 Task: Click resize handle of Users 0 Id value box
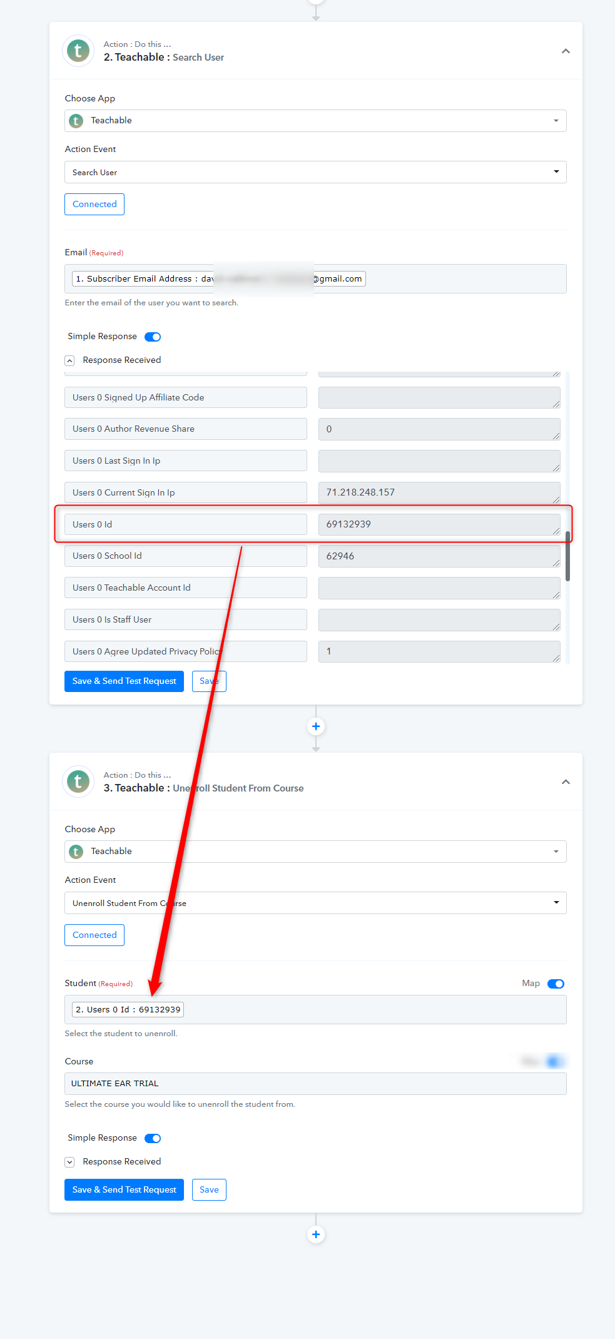[556, 531]
